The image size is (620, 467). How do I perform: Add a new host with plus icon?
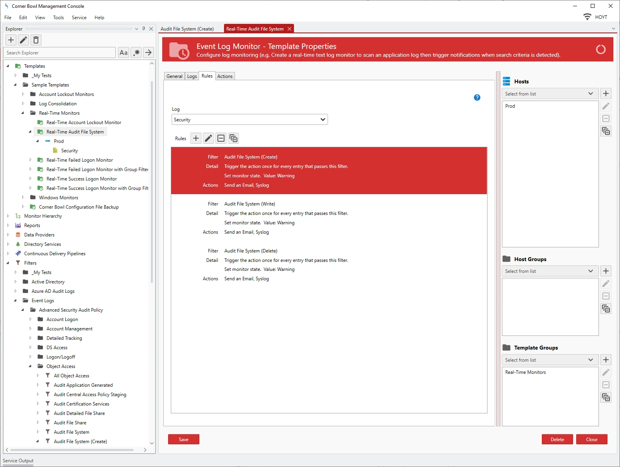click(x=606, y=94)
